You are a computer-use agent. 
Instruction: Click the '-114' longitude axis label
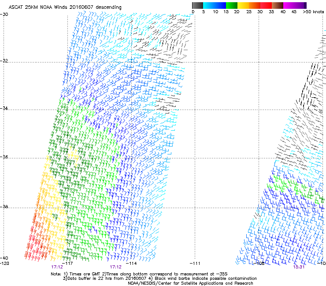[131, 264]
